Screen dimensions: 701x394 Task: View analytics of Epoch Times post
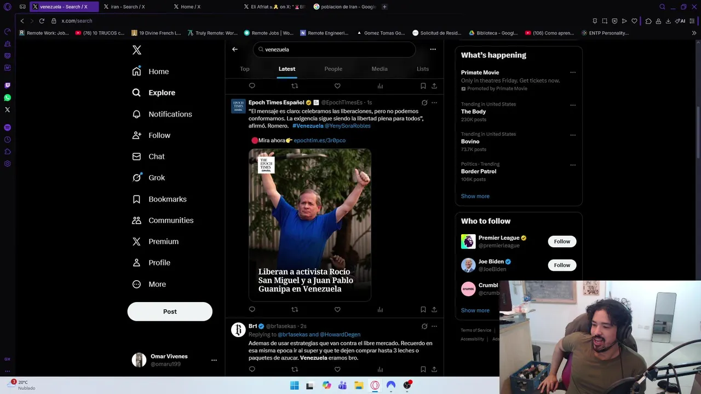380,310
